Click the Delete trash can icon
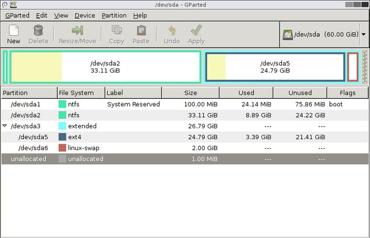 click(38, 30)
